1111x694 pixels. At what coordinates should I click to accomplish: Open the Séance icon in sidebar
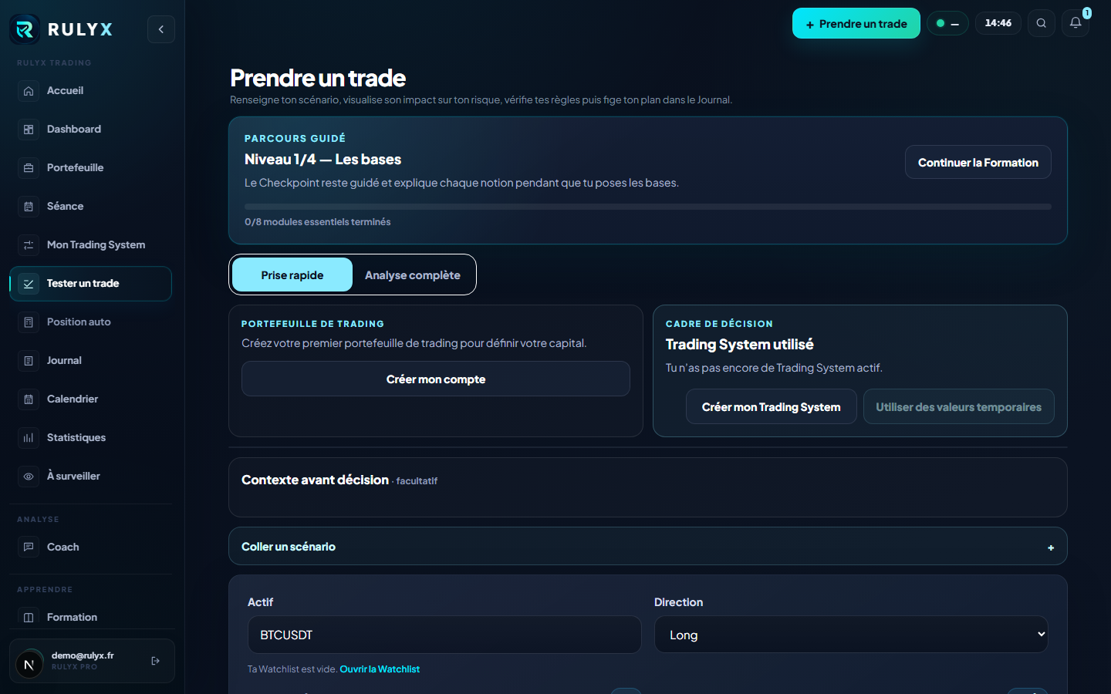(29, 207)
